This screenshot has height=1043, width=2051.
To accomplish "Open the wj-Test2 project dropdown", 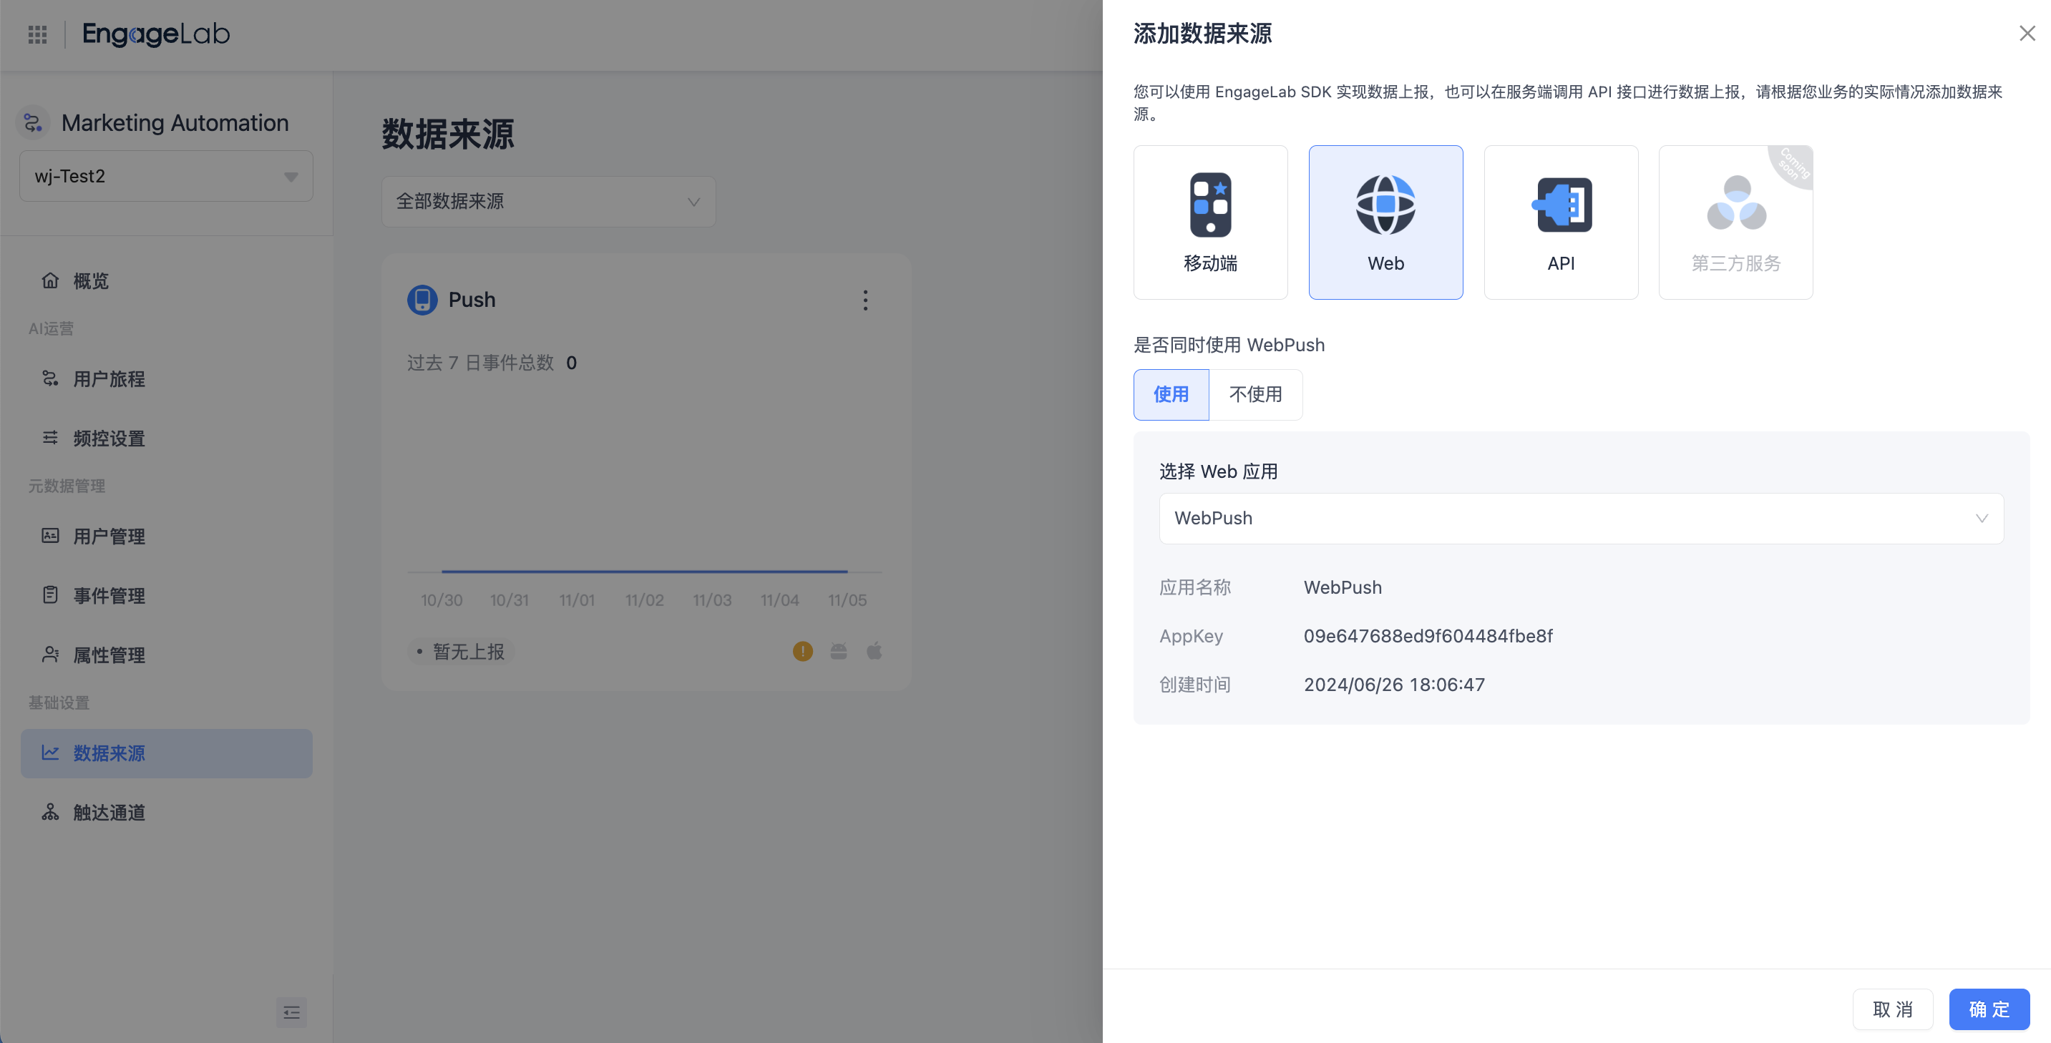I will pyautogui.click(x=167, y=176).
